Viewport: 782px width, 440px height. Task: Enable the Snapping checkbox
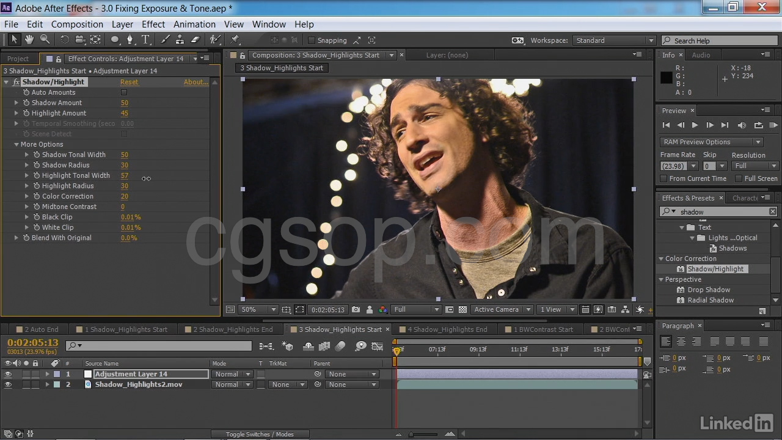click(x=312, y=40)
